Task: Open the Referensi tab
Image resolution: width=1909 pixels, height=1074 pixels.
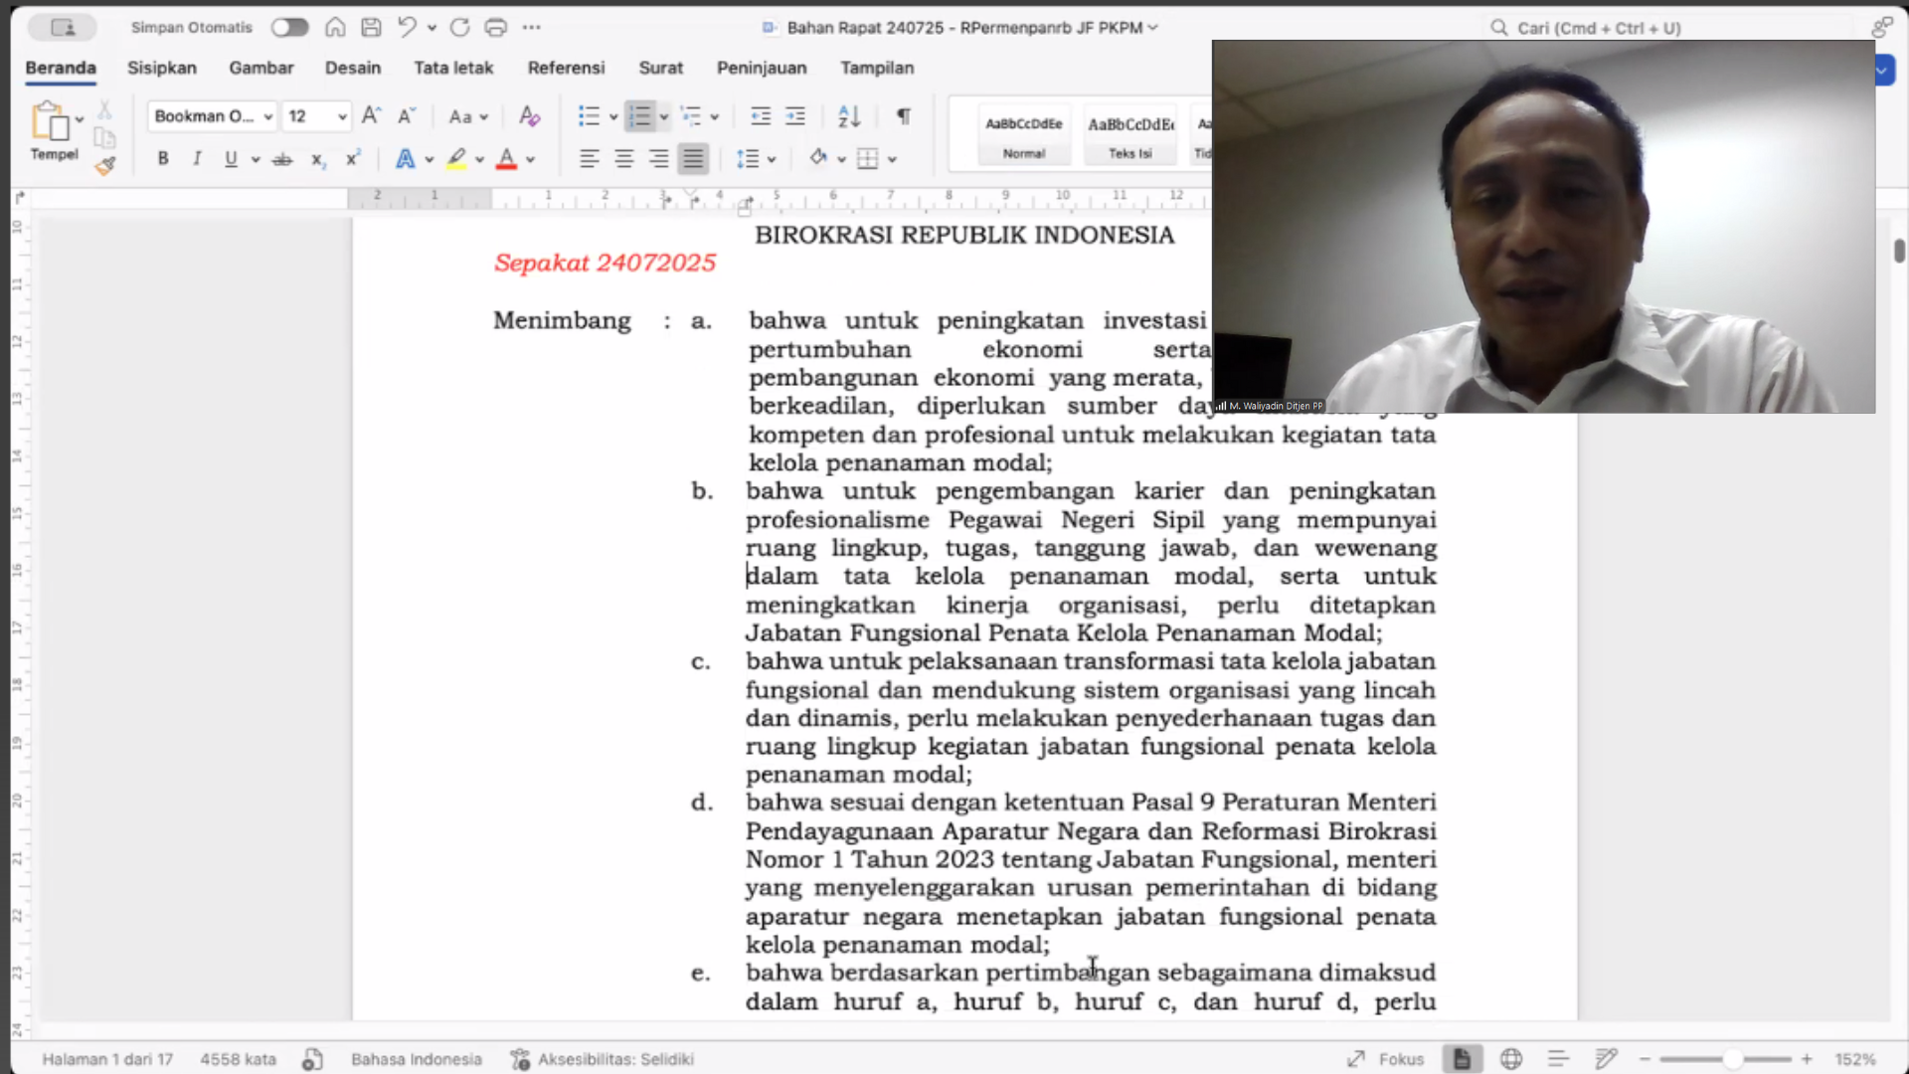Action: tap(566, 68)
